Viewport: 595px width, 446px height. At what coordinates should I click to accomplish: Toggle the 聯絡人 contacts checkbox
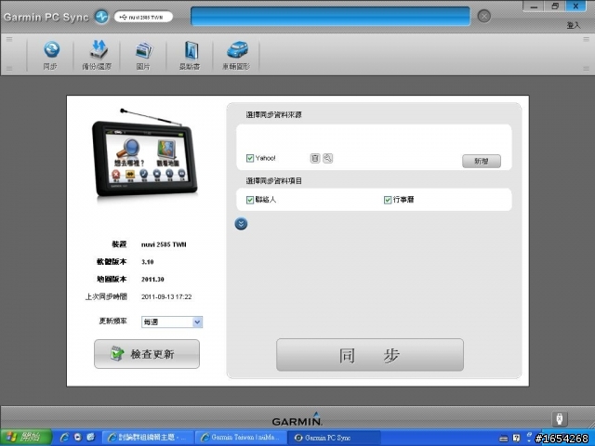point(250,200)
